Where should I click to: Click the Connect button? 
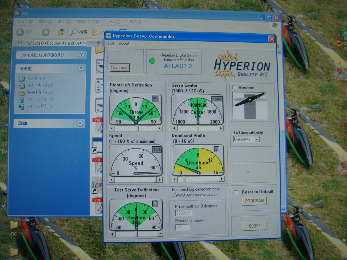(120, 67)
